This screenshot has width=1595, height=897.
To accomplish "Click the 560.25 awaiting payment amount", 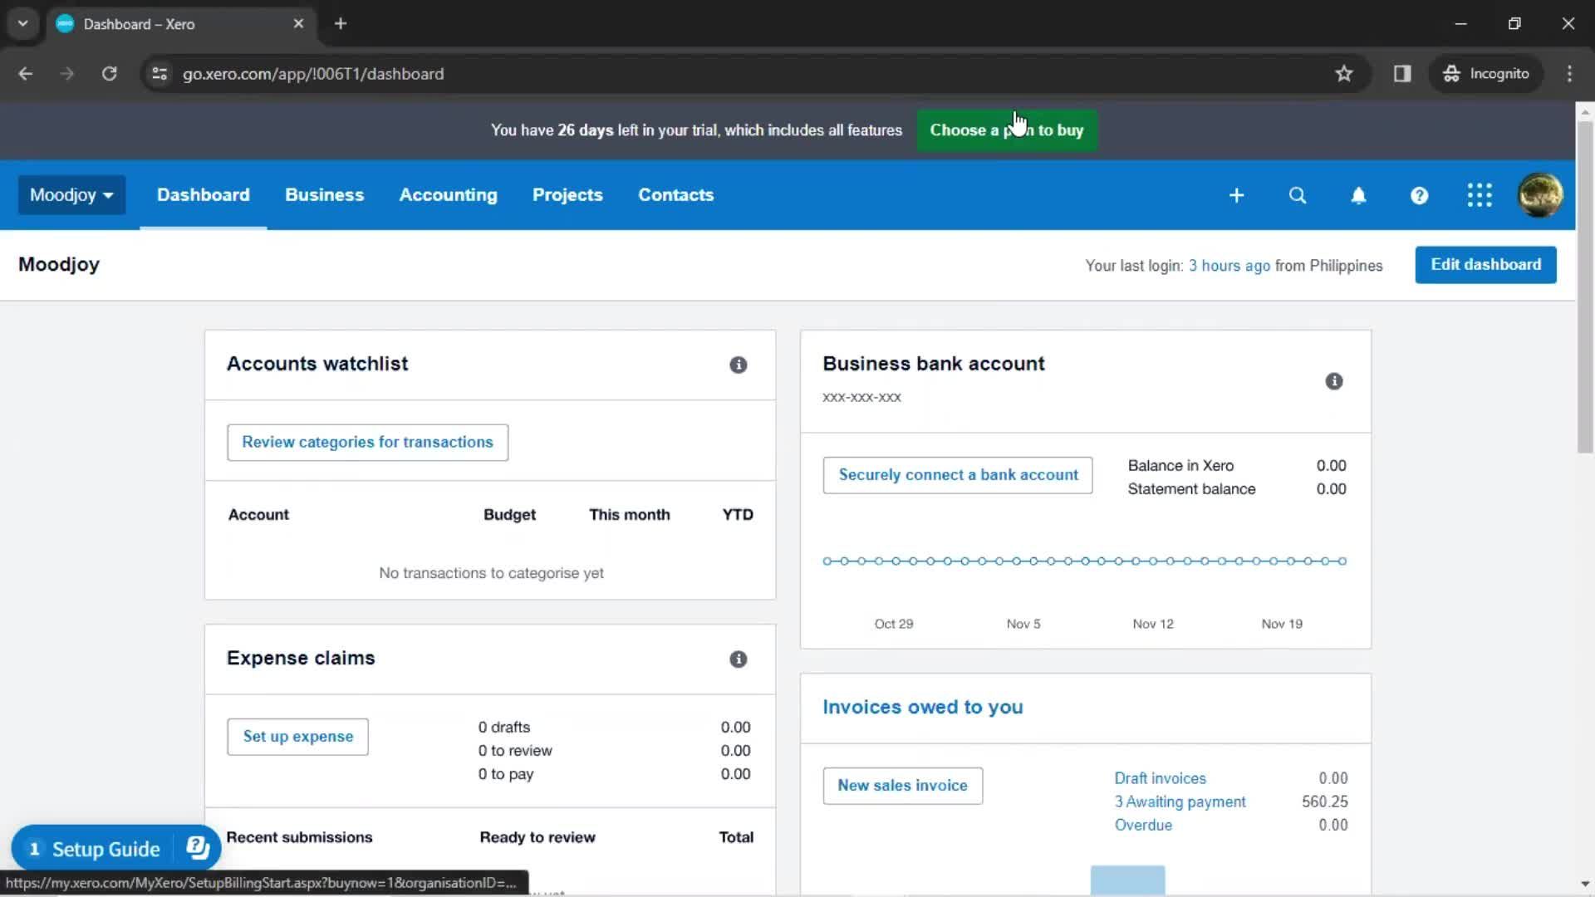I will click(1324, 801).
